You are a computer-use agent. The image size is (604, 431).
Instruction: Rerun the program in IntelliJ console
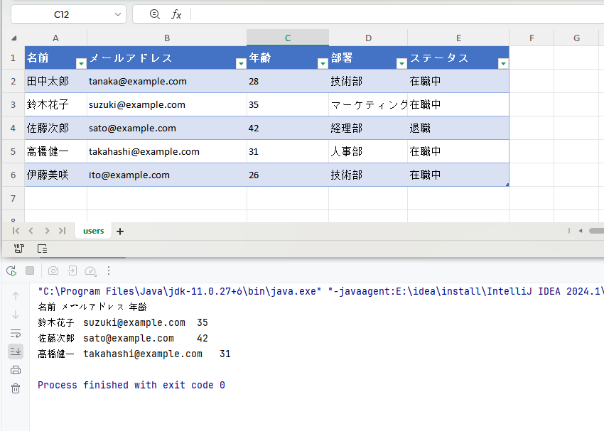click(11, 271)
